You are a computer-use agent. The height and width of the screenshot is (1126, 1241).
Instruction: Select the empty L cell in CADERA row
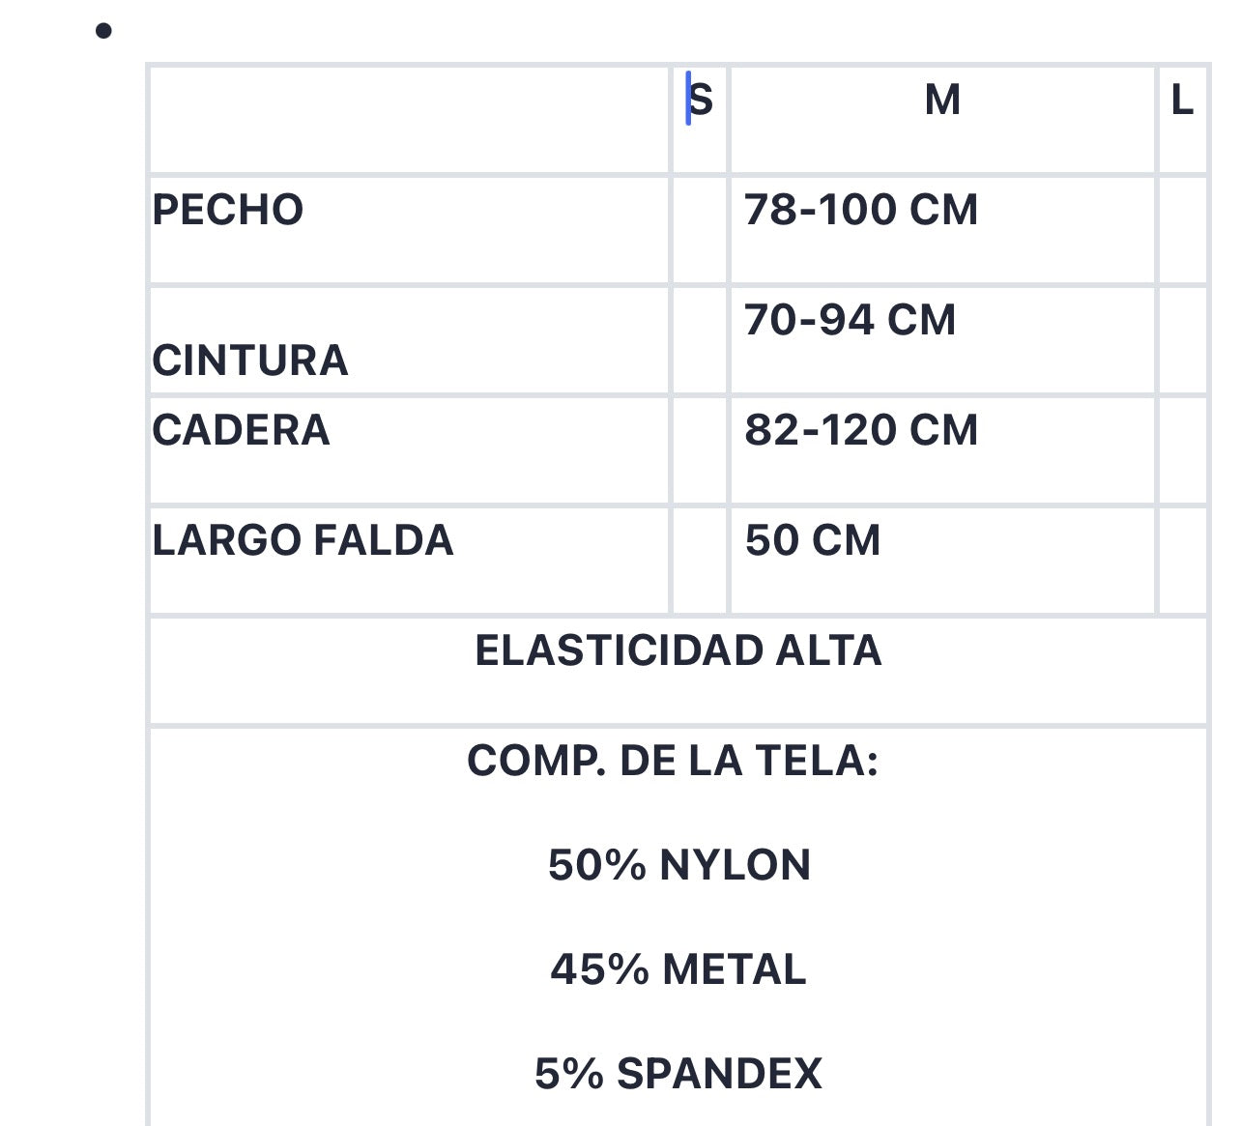[1182, 450]
